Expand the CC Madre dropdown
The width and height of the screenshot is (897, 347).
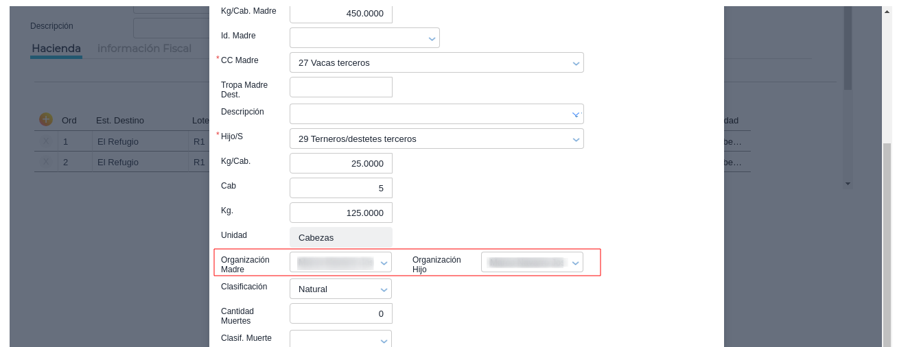(576, 63)
